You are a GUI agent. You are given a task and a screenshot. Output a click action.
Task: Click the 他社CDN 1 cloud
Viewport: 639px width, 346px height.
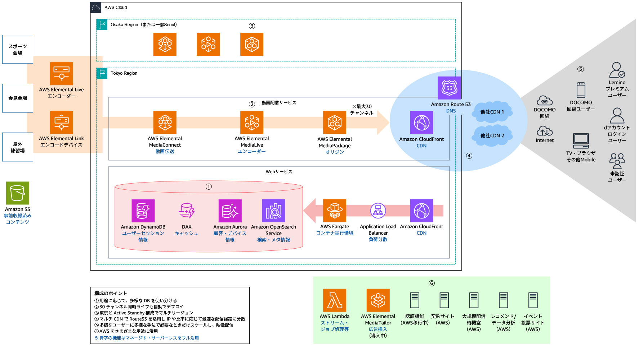(x=492, y=112)
